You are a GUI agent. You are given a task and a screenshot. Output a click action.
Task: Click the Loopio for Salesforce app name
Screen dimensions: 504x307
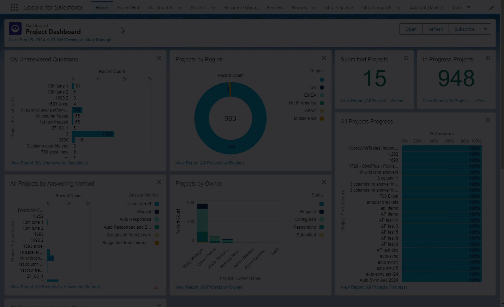click(54, 7)
